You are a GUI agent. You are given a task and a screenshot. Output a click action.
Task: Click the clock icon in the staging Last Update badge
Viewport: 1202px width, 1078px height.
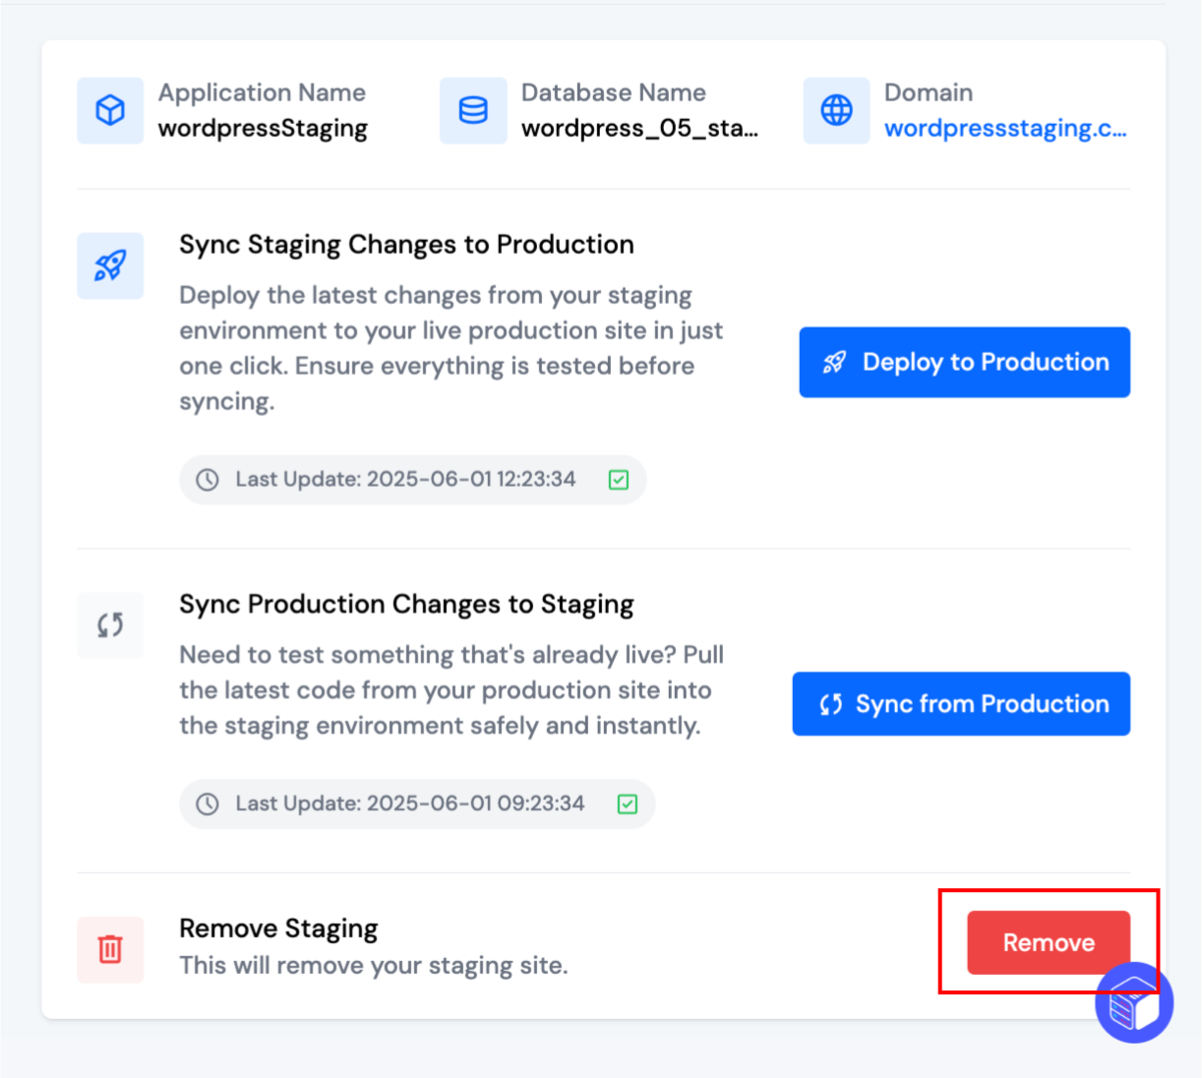click(x=208, y=479)
